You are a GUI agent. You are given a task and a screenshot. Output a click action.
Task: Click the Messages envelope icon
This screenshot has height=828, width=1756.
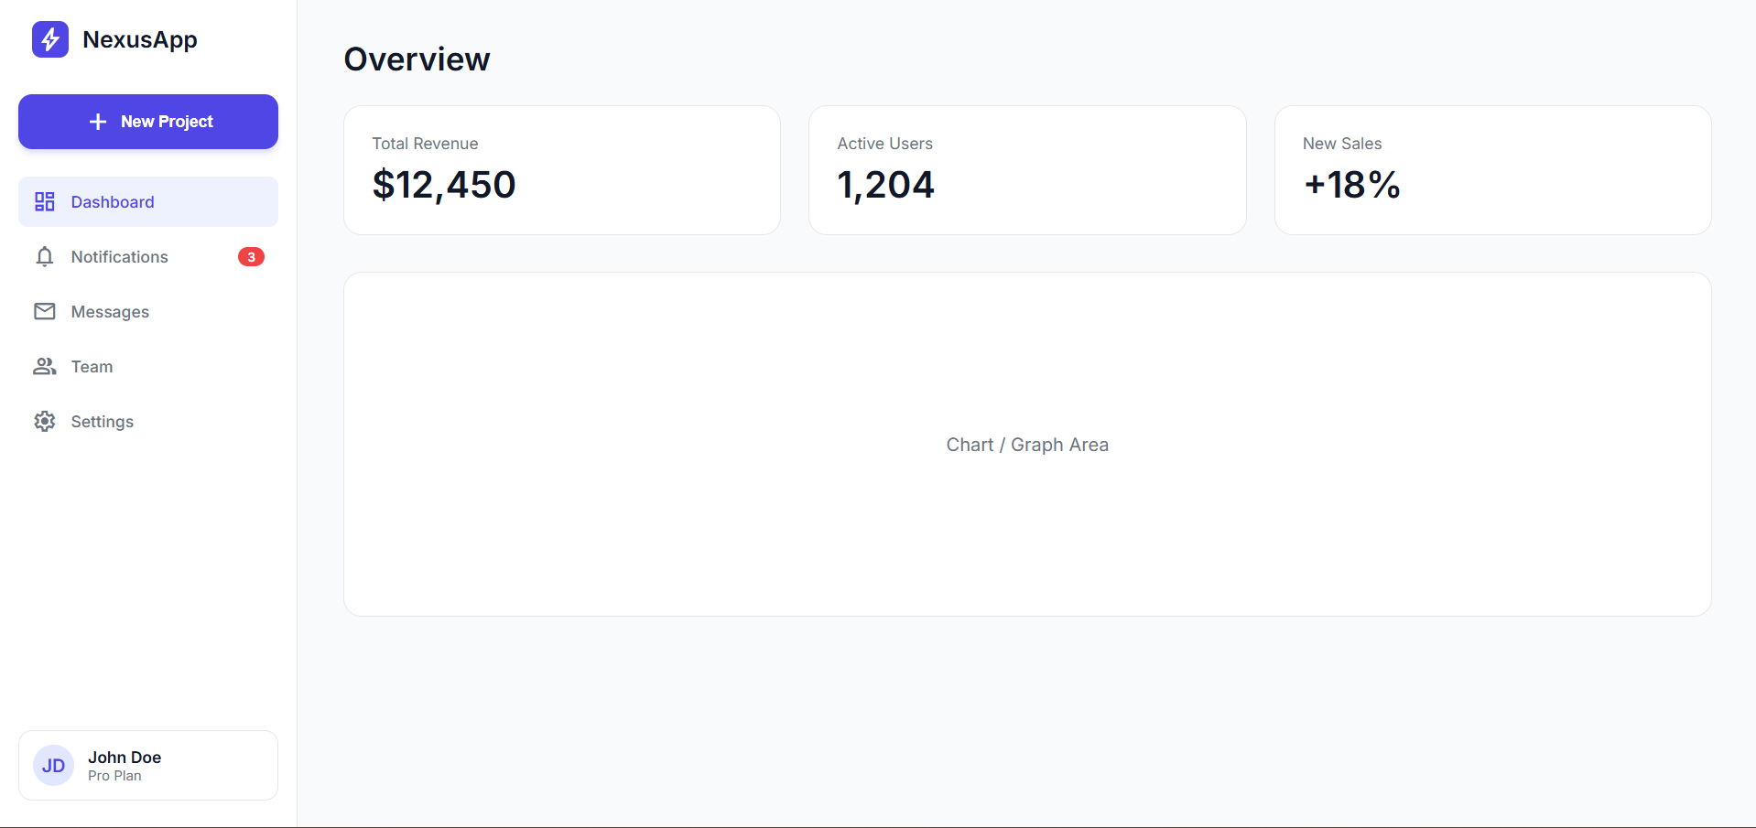pos(45,312)
